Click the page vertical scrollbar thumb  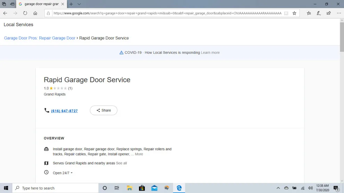[342, 36]
